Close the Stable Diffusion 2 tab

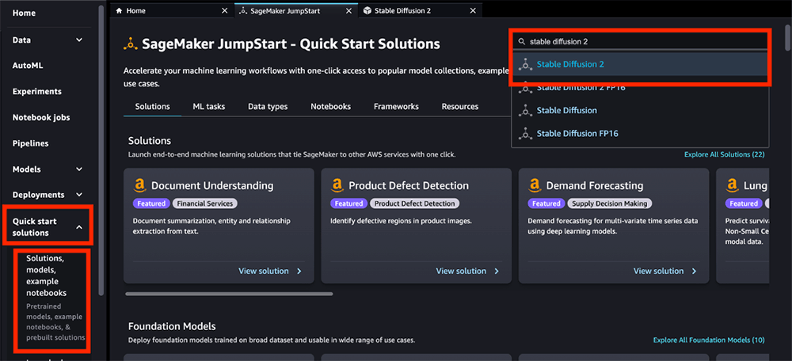(x=472, y=10)
